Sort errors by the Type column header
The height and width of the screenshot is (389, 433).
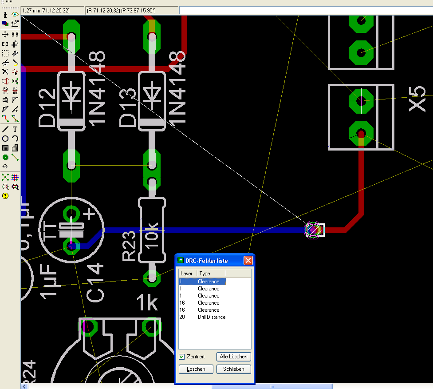(x=211, y=274)
